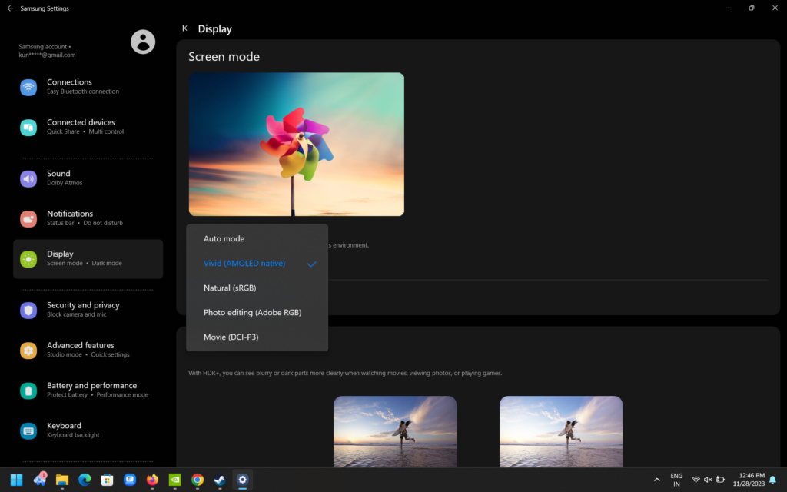The width and height of the screenshot is (787, 492).
Task: Open Windows Start menu on taskbar
Action: [x=16, y=480]
